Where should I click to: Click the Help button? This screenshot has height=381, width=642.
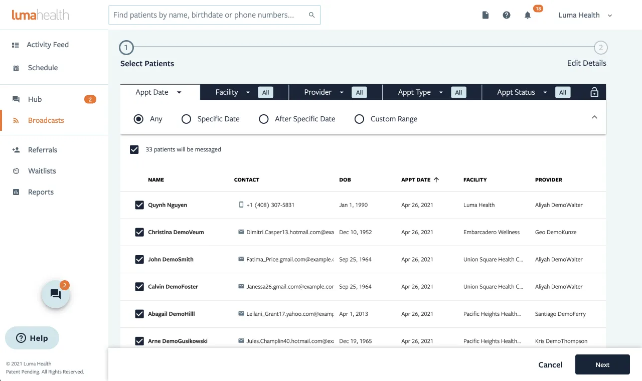[x=32, y=338]
